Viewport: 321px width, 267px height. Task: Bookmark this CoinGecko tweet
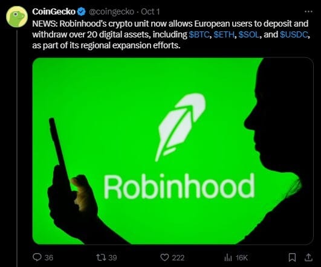[x=292, y=257]
